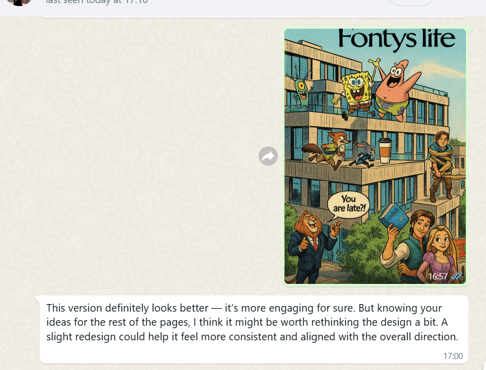Viewport: 486px width, 370px height.
Task: Click the blue double-check read receipt
Action: coord(456,276)
